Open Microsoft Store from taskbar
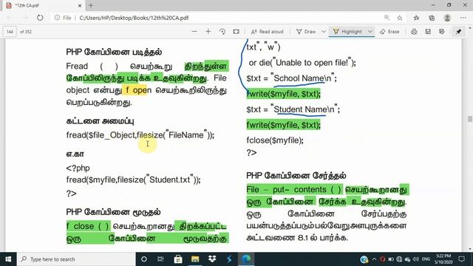473x266 pixels. (178, 259)
